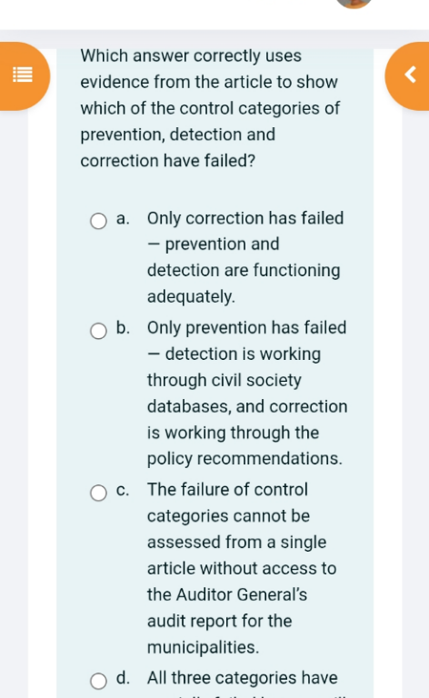Click the orange left-chevron back button

pyautogui.click(x=410, y=75)
